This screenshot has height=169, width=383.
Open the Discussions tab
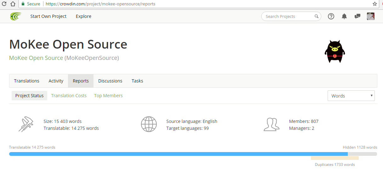(110, 81)
